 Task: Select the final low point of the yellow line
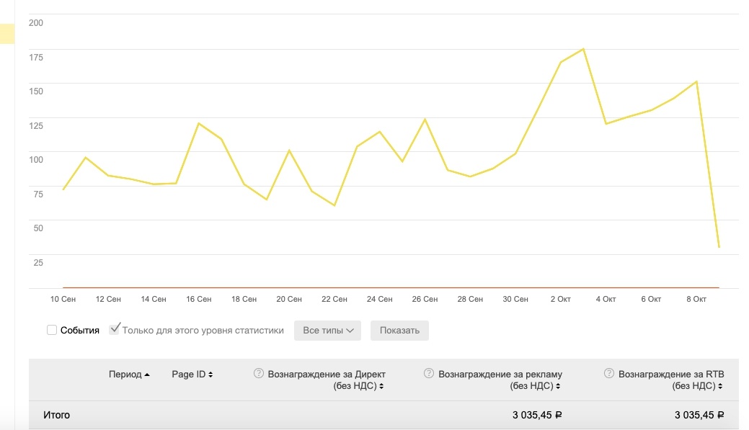point(719,247)
